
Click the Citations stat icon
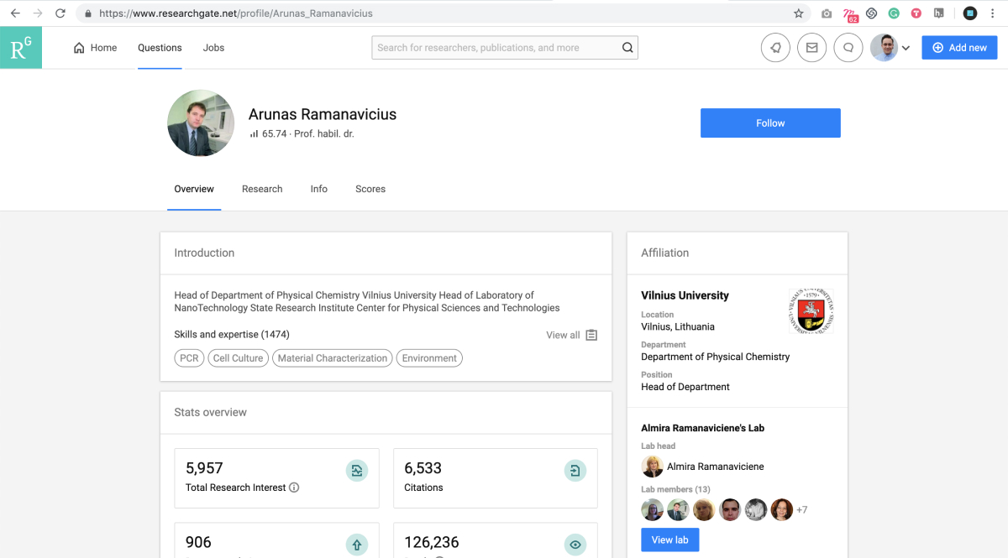click(x=575, y=471)
